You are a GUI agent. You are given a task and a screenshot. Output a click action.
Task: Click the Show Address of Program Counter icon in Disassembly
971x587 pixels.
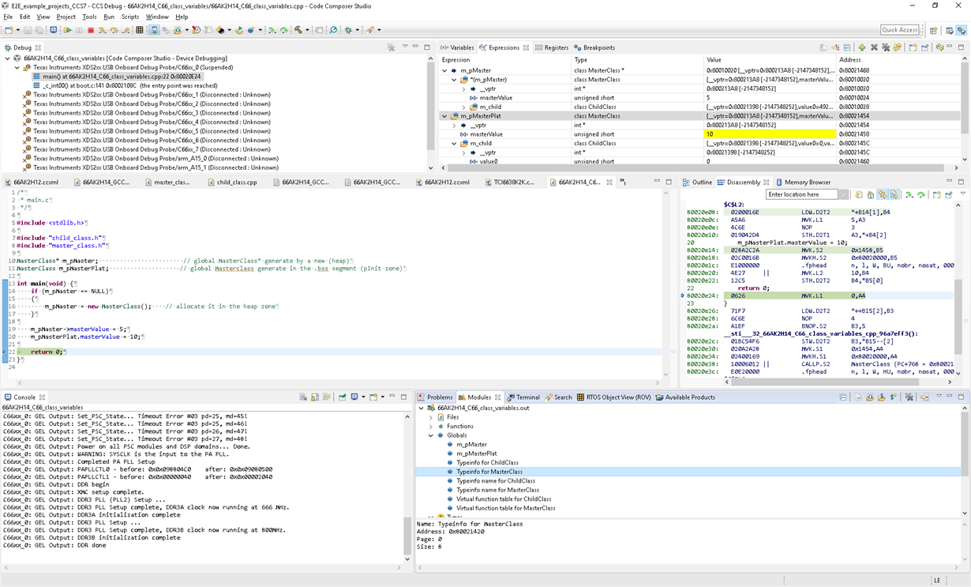coord(859,194)
